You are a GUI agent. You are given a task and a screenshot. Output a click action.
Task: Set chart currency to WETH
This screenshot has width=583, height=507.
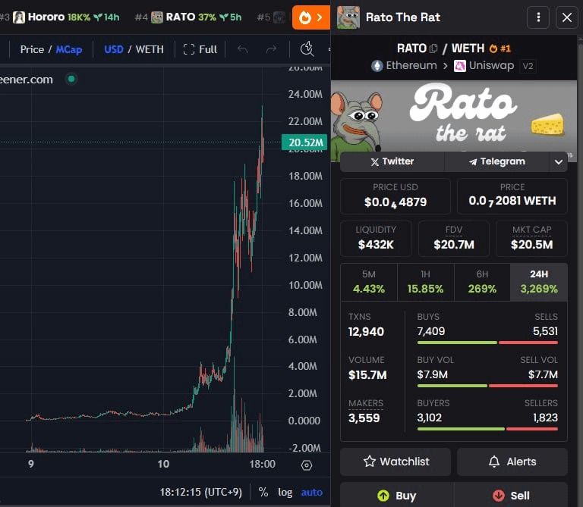click(150, 49)
